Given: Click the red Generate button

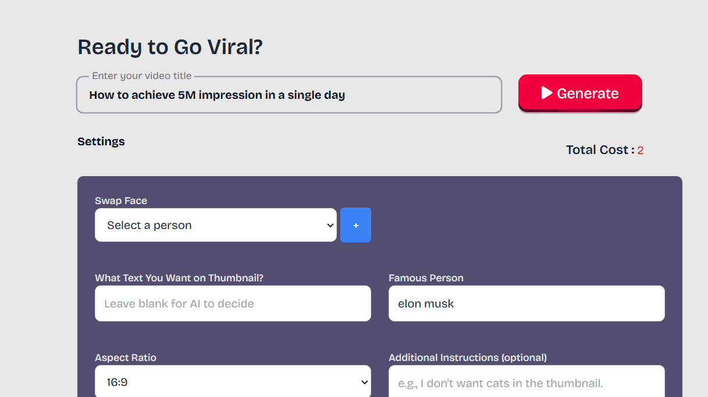Looking at the screenshot, I should (x=580, y=93).
